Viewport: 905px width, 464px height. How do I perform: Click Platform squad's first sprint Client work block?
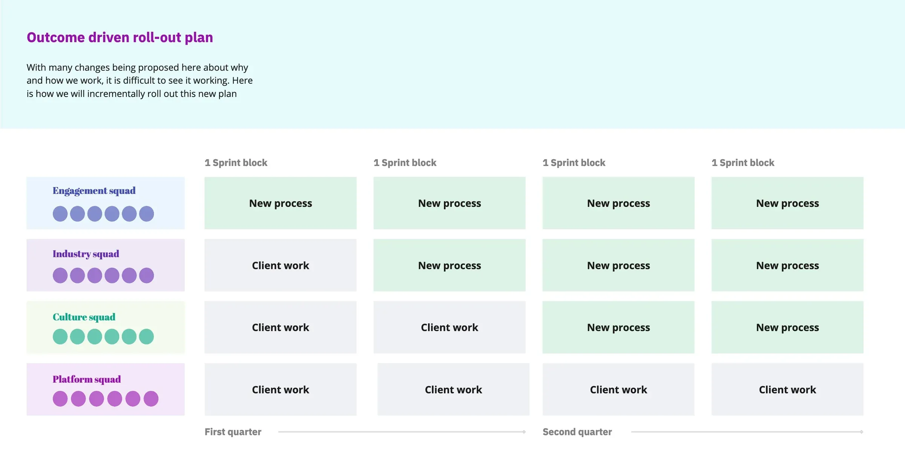pyautogui.click(x=281, y=389)
